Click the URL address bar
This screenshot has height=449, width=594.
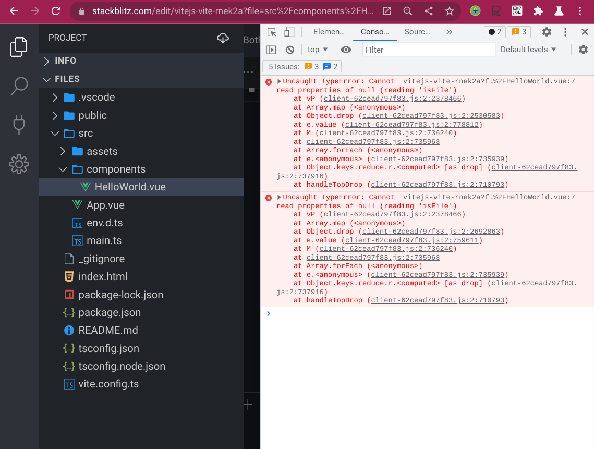tap(233, 11)
